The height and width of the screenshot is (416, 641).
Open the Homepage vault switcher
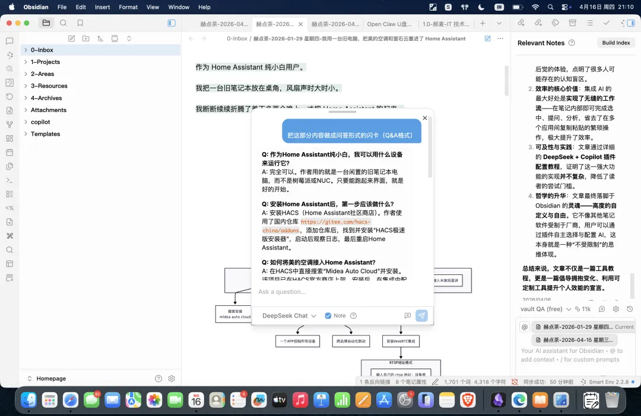click(x=46, y=379)
